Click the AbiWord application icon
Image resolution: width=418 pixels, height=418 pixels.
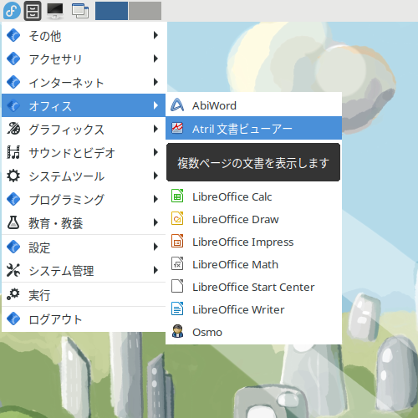177,105
